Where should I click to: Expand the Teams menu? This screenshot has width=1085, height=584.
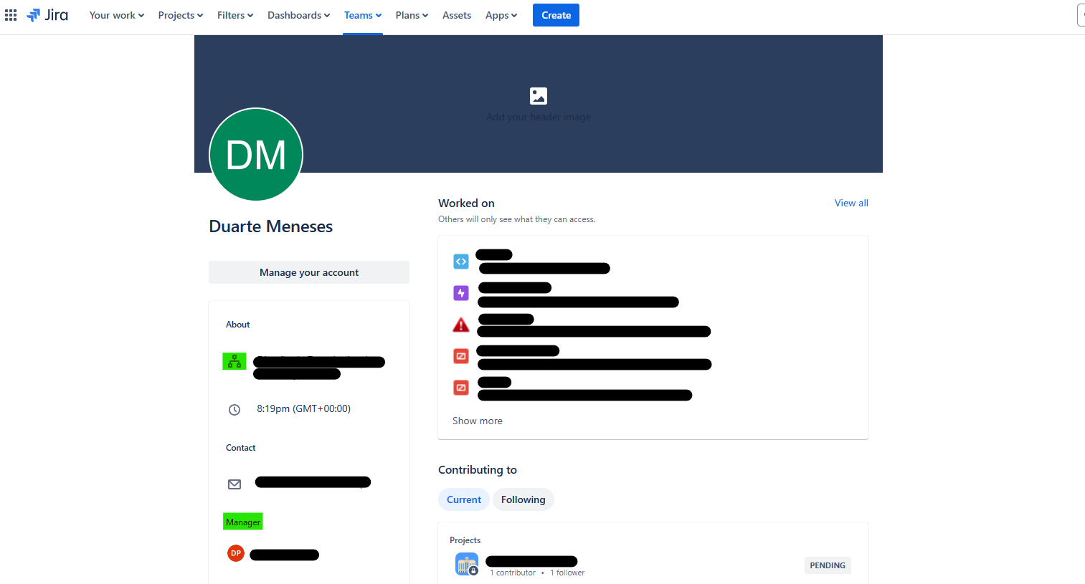click(363, 15)
